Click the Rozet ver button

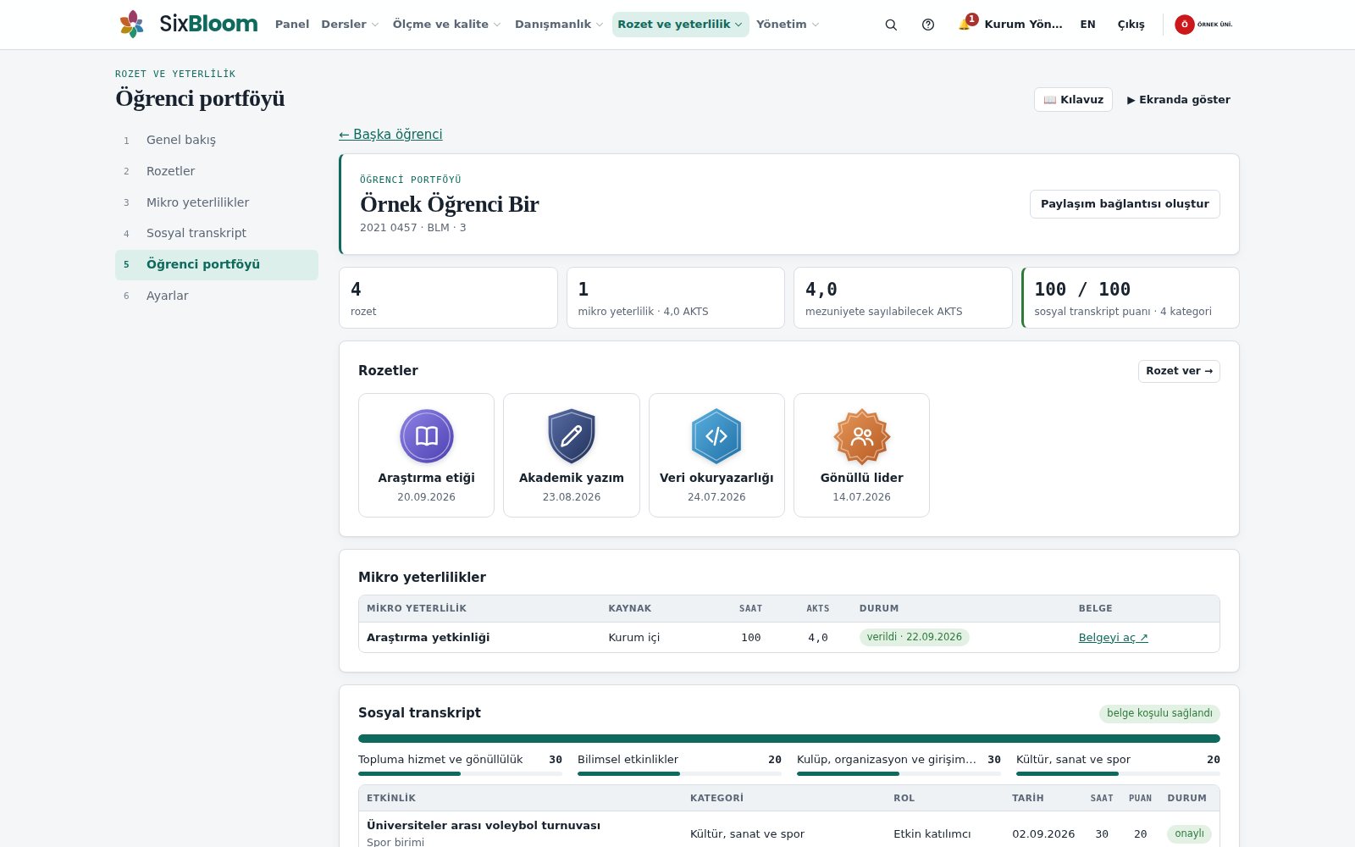(1179, 371)
